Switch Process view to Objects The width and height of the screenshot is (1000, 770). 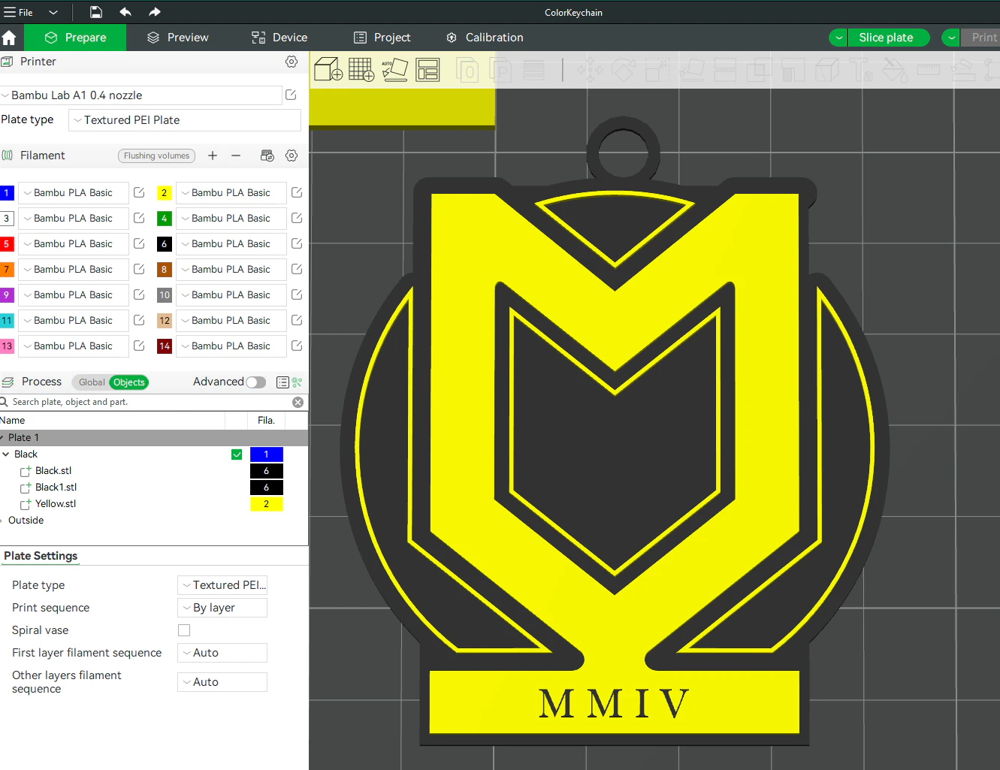coord(129,382)
